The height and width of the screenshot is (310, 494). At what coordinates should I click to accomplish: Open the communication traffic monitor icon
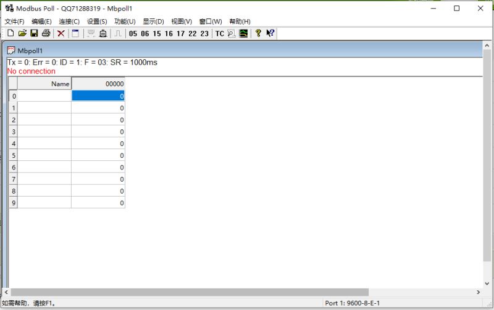click(x=243, y=33)
